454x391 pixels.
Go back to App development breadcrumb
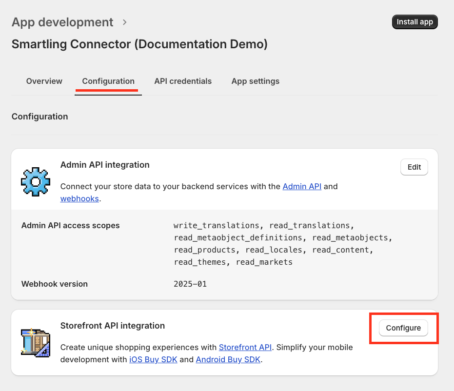(x=62, y=22)
